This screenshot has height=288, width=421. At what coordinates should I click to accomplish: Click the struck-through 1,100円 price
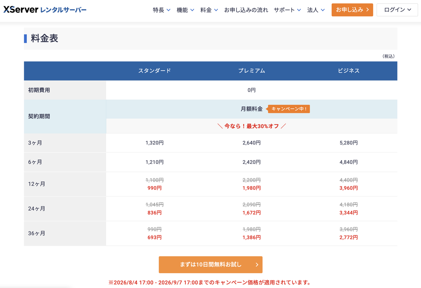click(x=155, y=180)
